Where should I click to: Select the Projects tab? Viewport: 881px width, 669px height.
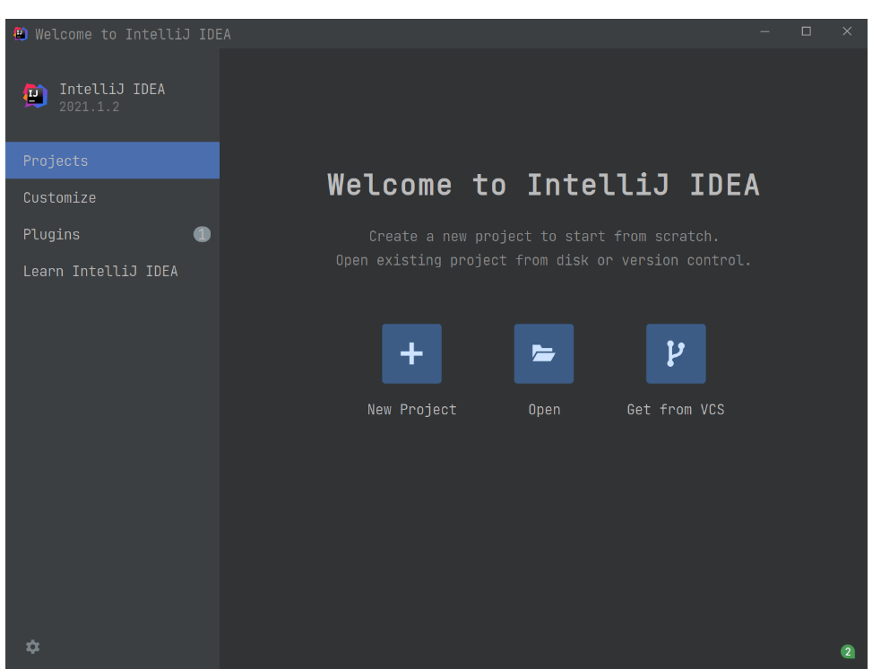(x=112, y=161)
